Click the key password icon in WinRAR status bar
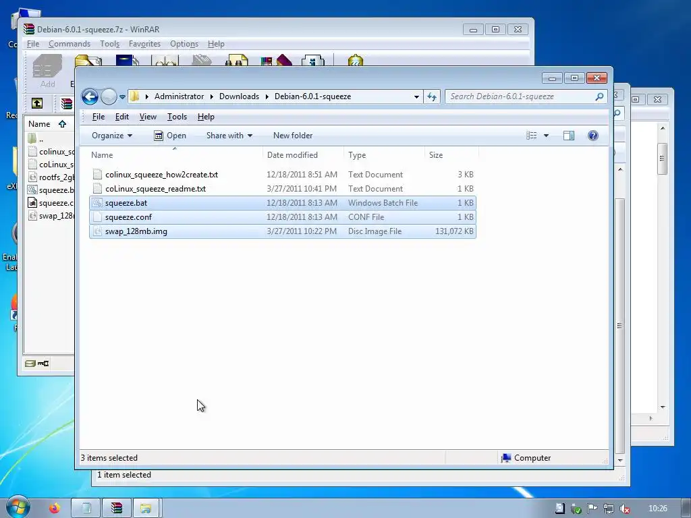This screenshot has height=518, width=691. (x=43, y=364)
